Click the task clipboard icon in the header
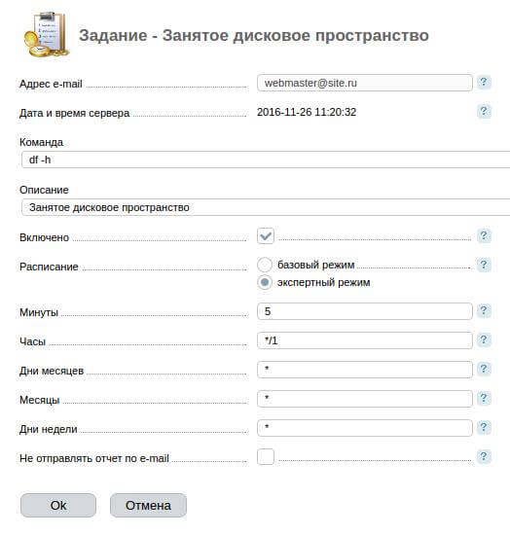The image size is (510, 535). [47, 34]
